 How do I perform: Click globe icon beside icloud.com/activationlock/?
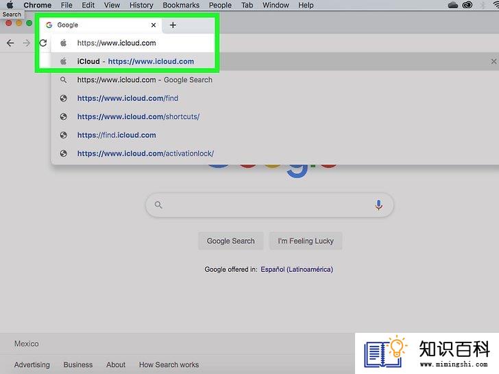click(x=64, y=153)
